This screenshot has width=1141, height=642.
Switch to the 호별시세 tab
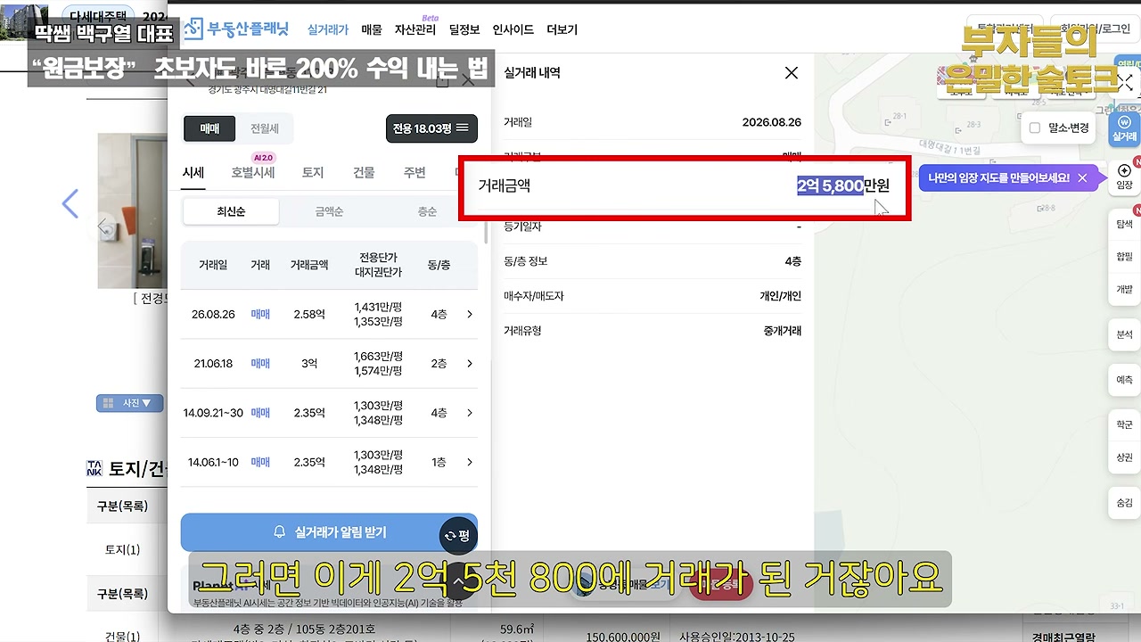[x=253, y=173]
